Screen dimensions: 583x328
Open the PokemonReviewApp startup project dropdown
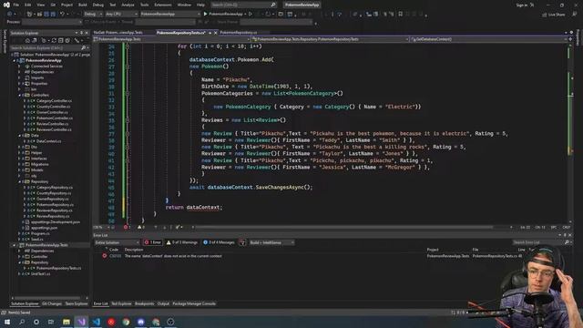click(x=170, y=14)
